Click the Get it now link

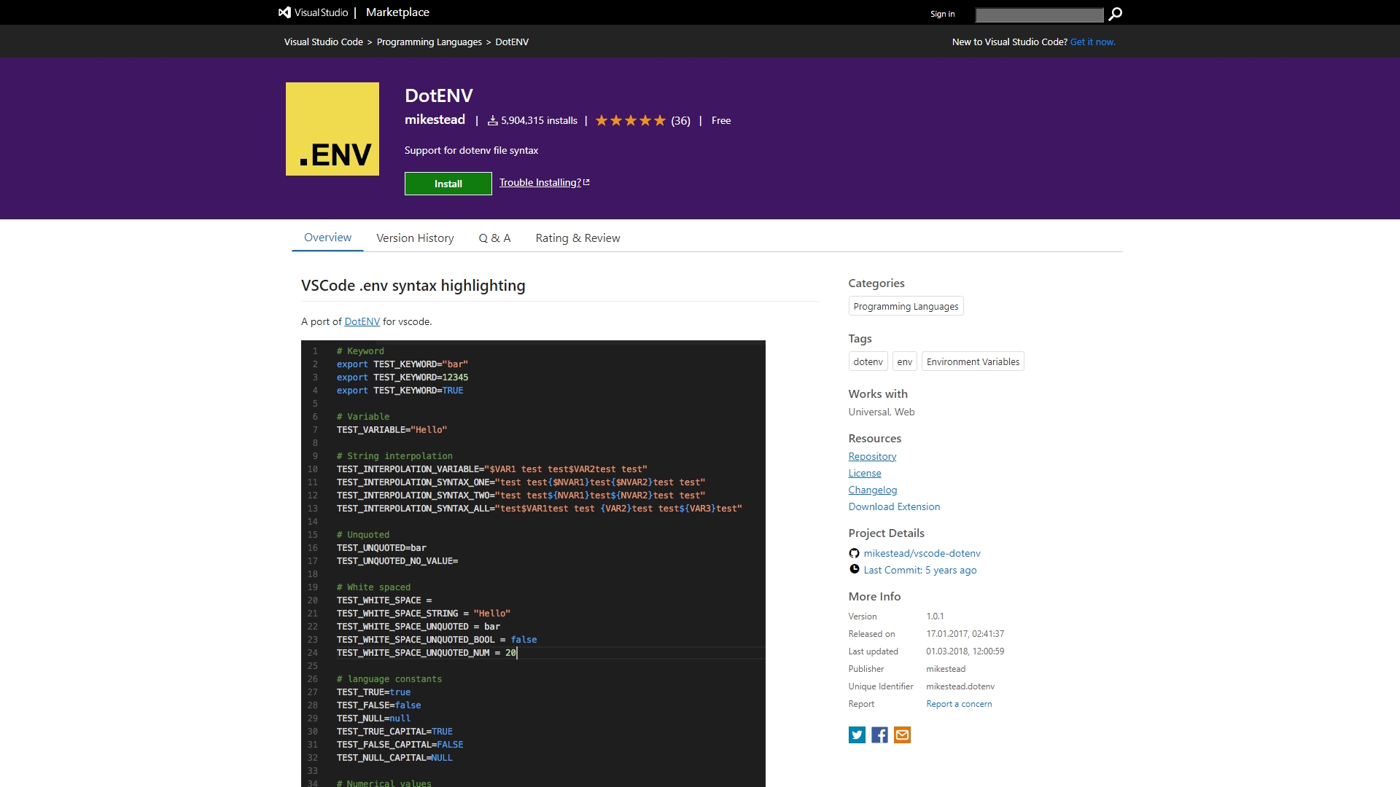(1092, 42)
